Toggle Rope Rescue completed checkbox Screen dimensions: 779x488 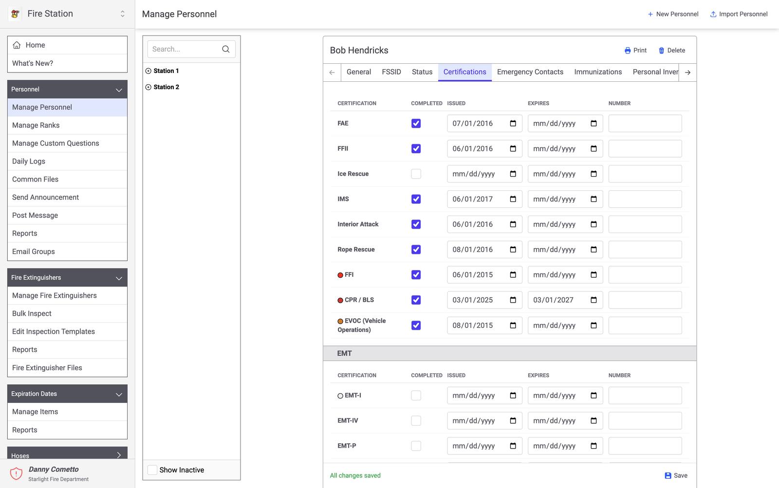tap(416, 250)
